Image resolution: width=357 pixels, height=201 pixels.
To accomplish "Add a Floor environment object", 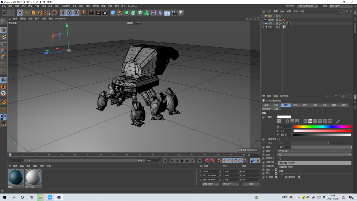I will (x=167, y=13).
